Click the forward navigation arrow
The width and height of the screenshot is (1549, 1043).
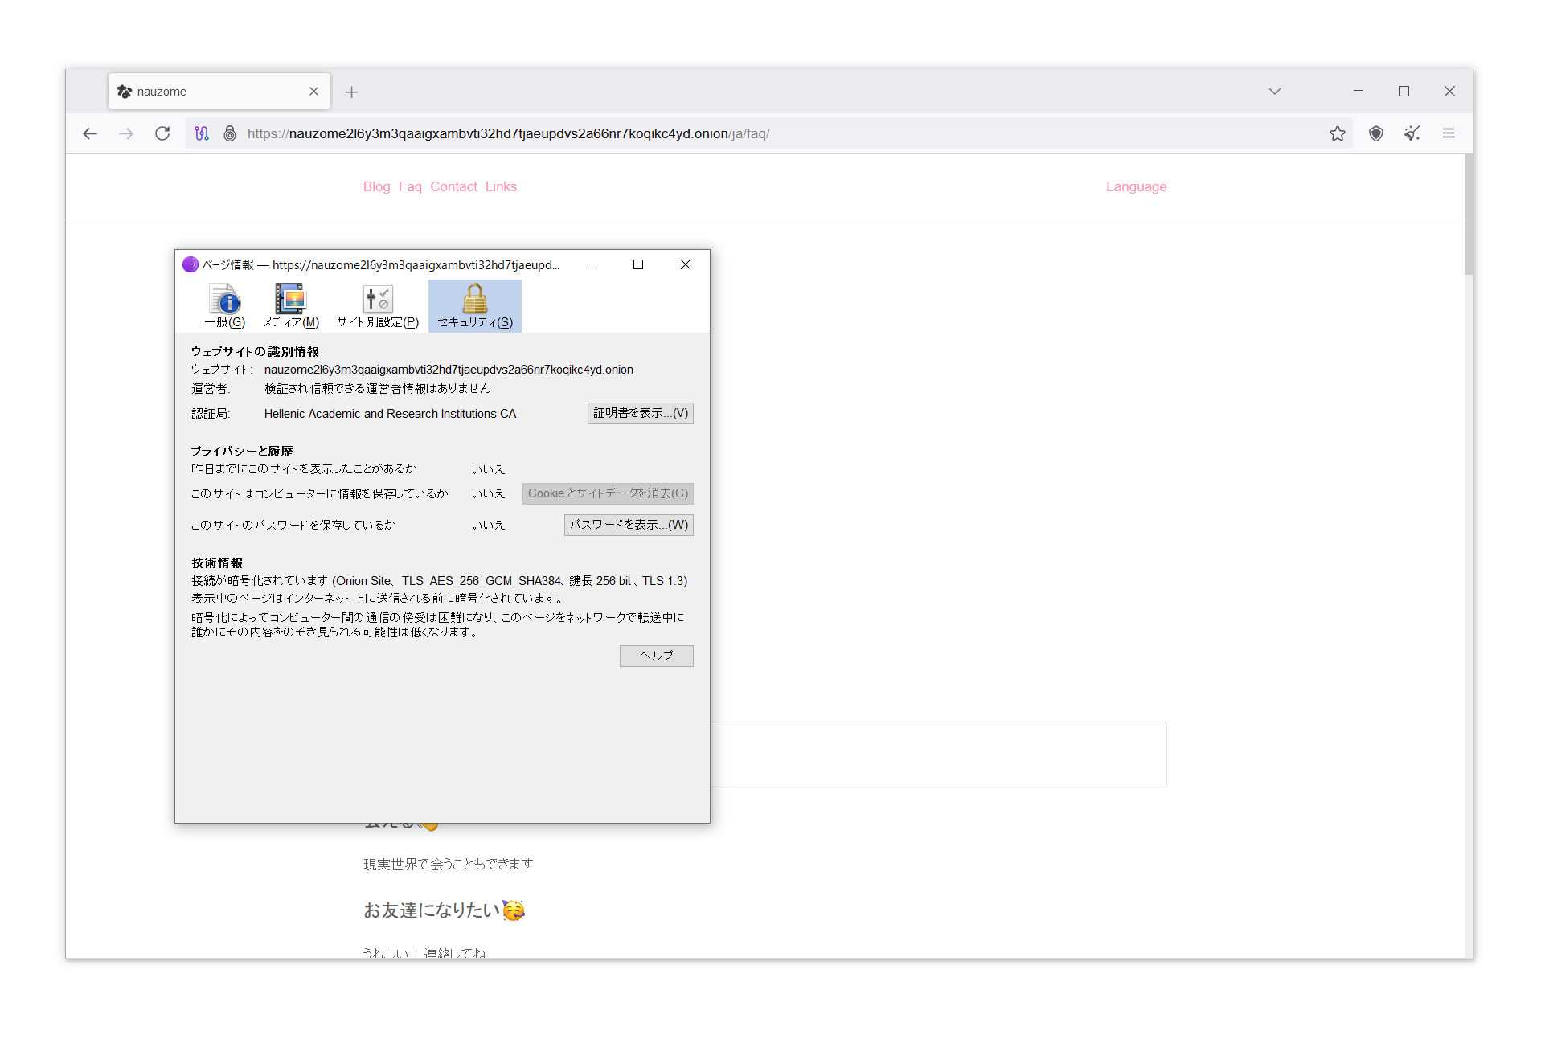click(126, 133)
